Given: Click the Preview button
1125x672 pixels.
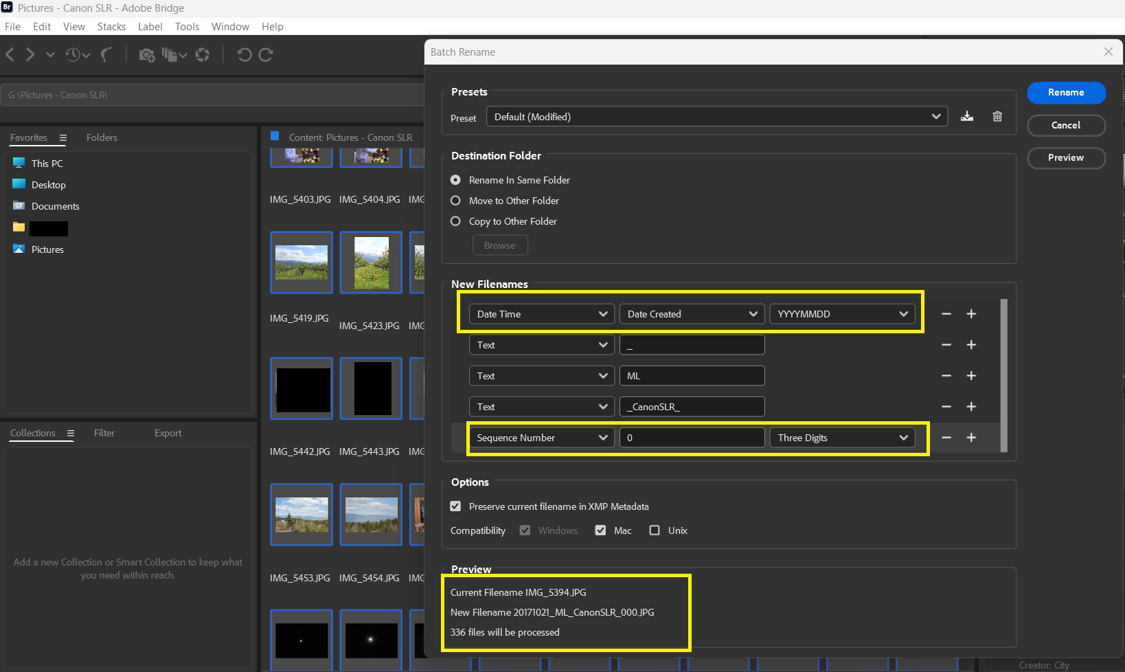Looking at the screenshot, I should [1066, 157].
